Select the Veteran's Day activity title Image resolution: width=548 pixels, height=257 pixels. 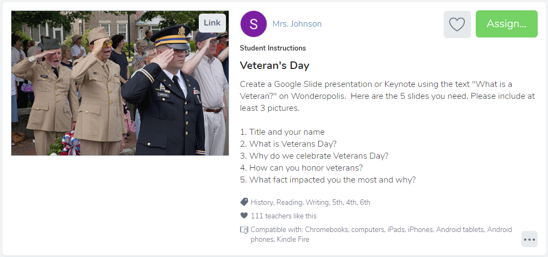coord(274,65)
